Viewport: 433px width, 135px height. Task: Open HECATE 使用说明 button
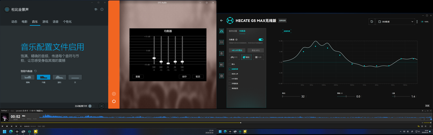(282, 21)
